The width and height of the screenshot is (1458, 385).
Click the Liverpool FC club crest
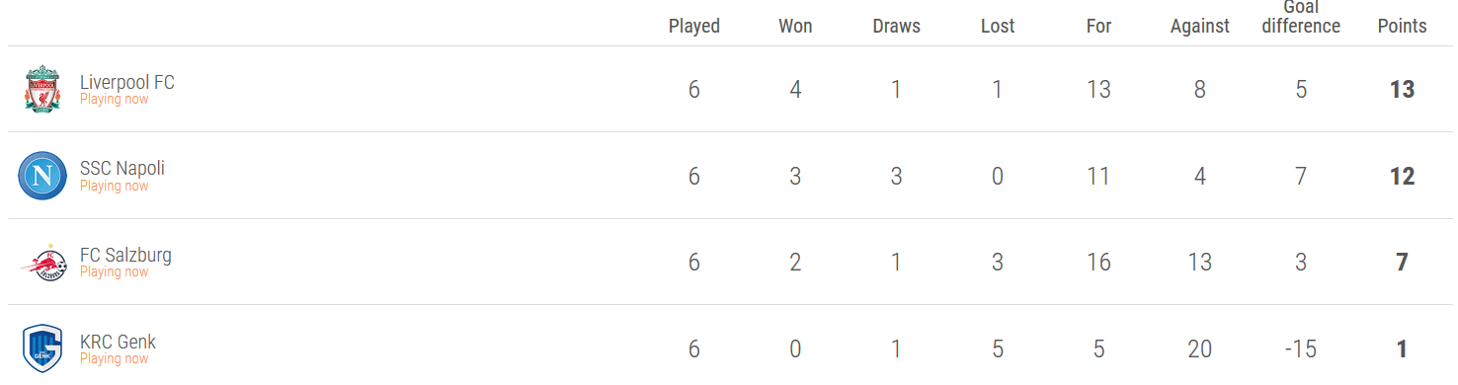pyautogui.click(x=42, y=89)
